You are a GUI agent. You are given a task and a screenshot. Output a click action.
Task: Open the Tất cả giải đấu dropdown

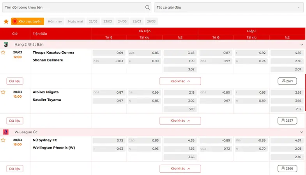tap(229, 7)
